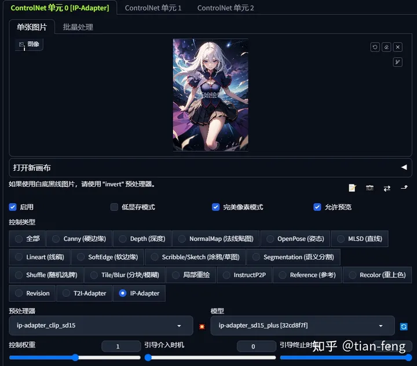This screenshot has height=366, width=417.
Task: Open the webcam via the camera icon
Action: point(370,188)
